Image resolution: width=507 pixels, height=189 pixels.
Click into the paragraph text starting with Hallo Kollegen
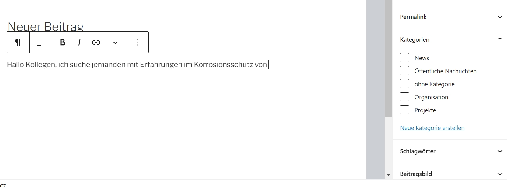137,65
